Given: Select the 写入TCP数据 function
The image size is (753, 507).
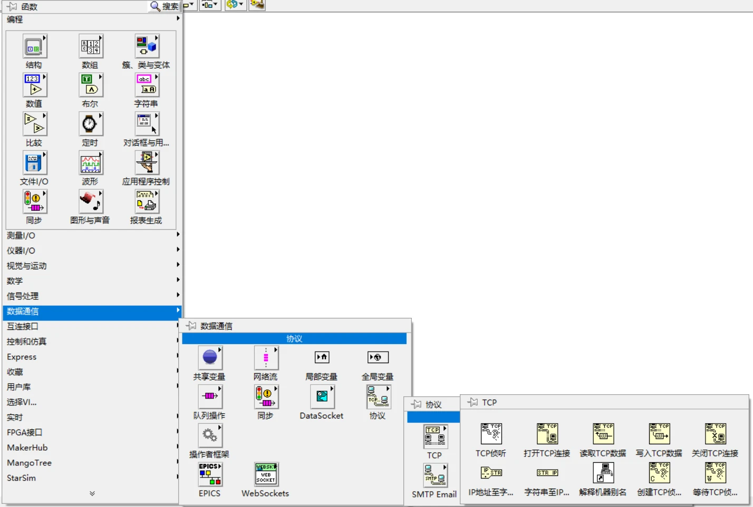Looking at the screenshot, I should point(659,434).
